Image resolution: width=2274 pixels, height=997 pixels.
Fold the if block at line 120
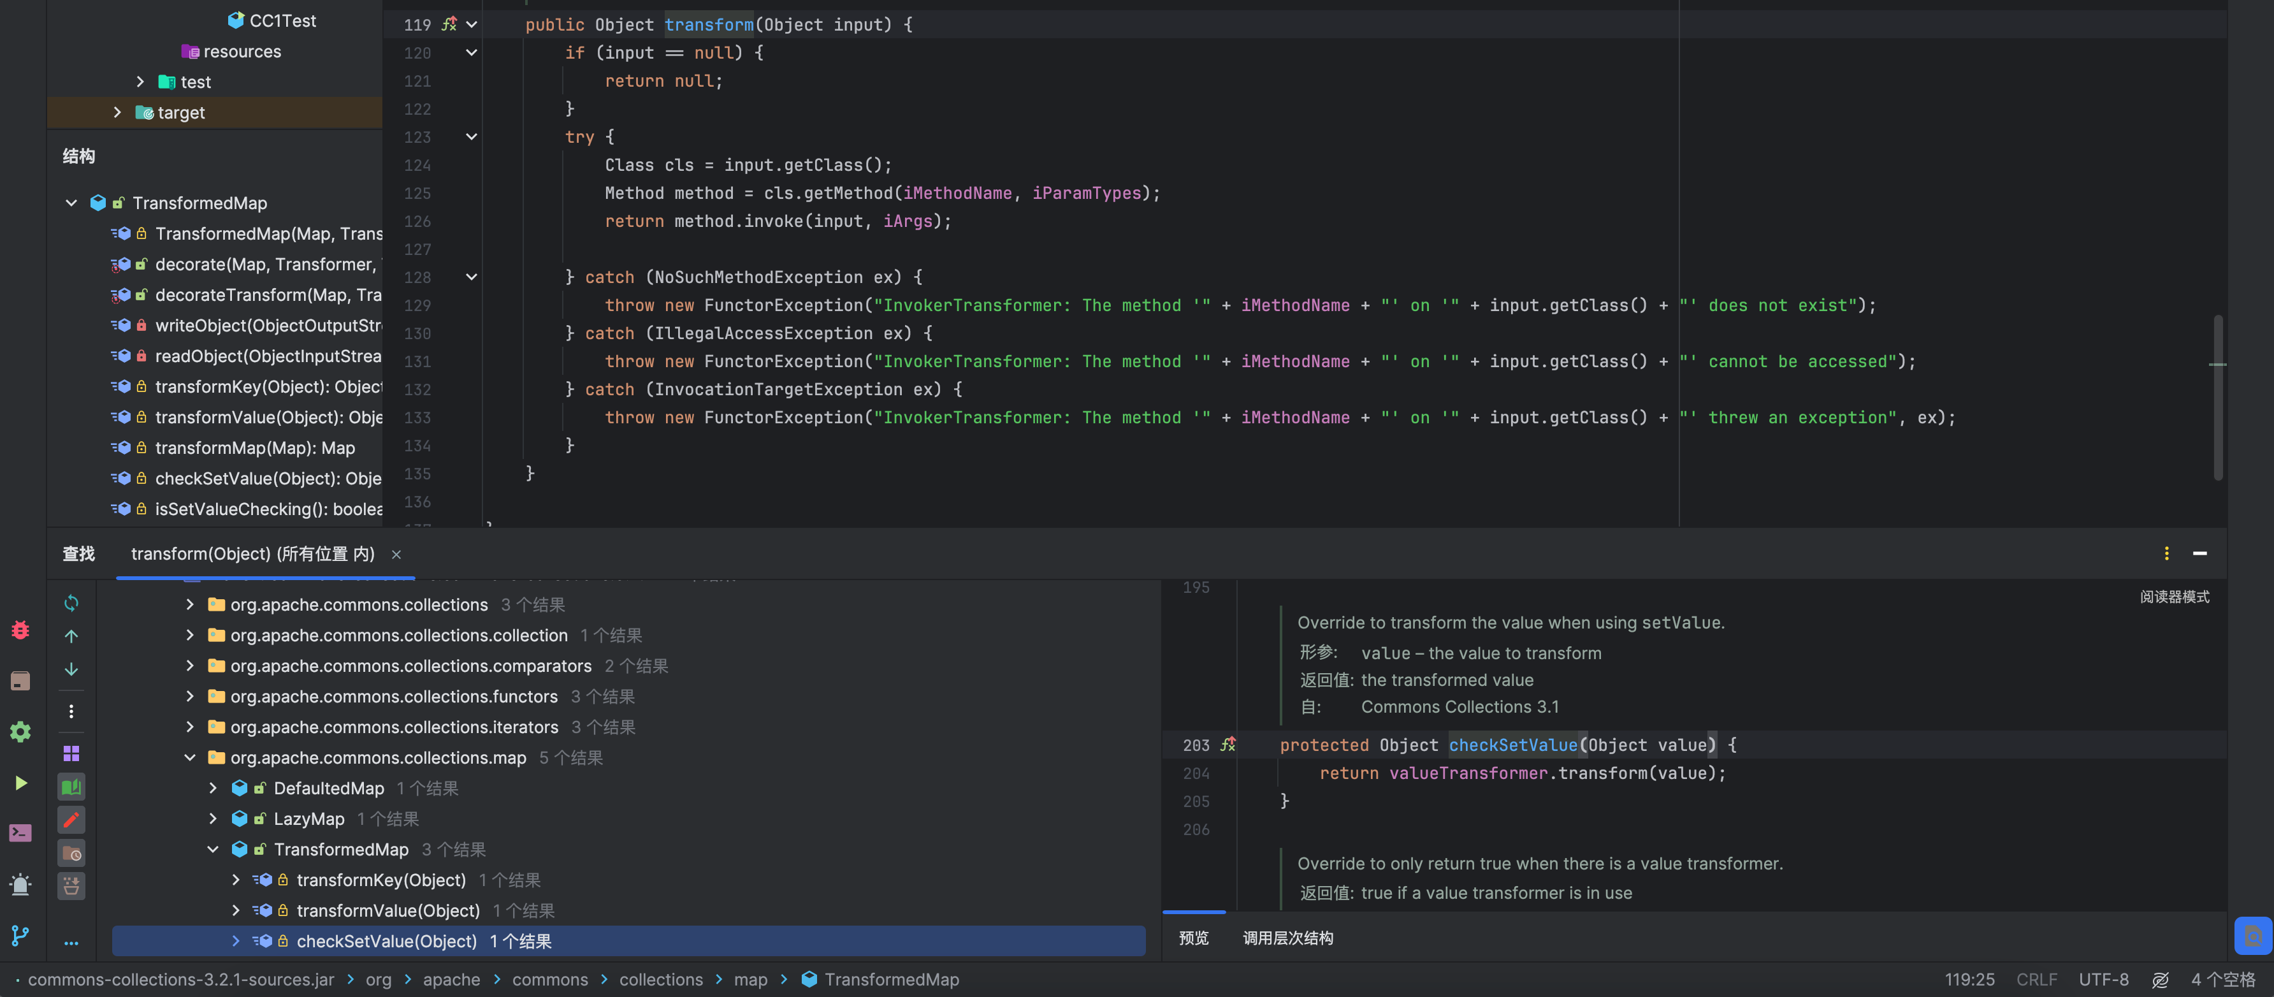coord(472,52)
